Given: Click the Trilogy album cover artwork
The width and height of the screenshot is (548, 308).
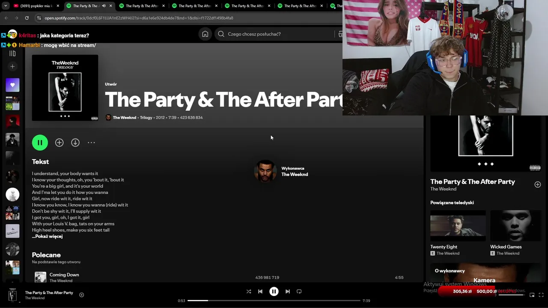Looking at the screenshot, I should (65, 88).
